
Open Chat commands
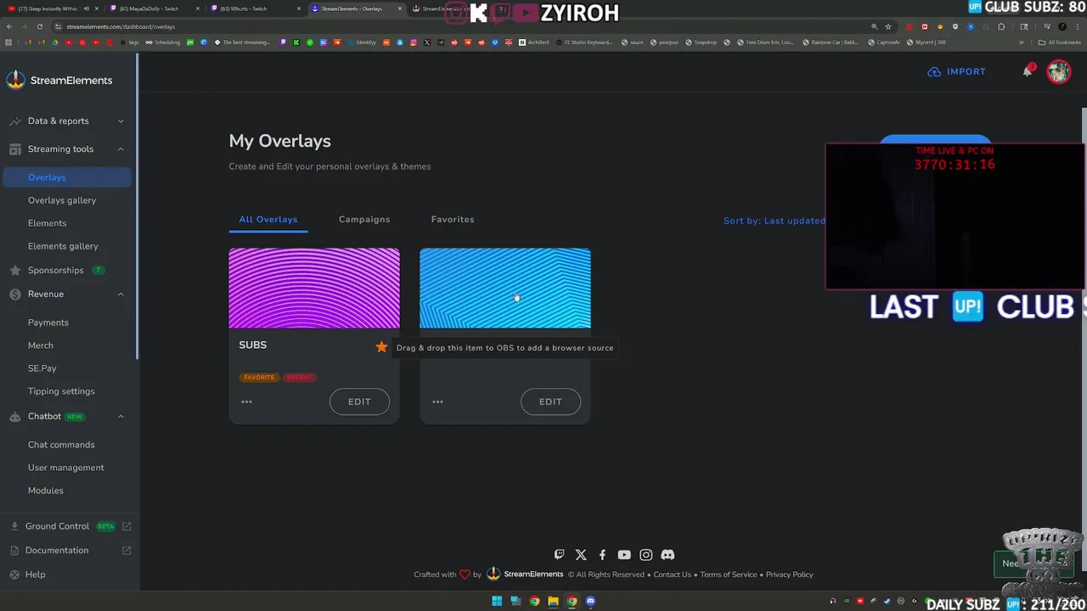(61, 445)
